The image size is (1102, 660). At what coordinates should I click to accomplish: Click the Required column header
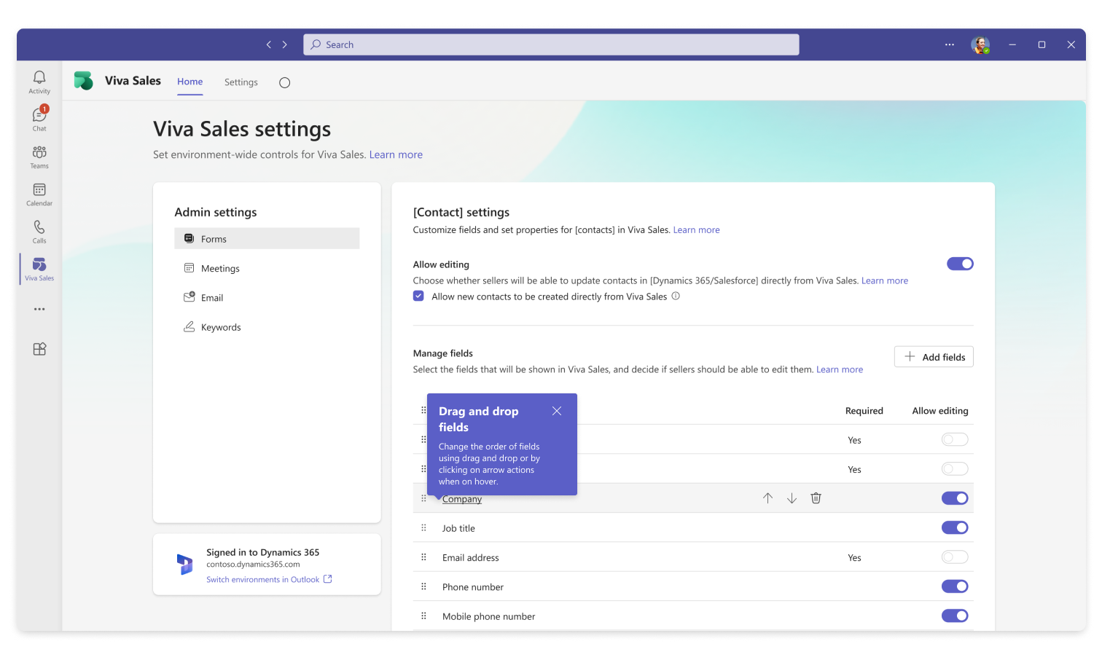[864, 411]
